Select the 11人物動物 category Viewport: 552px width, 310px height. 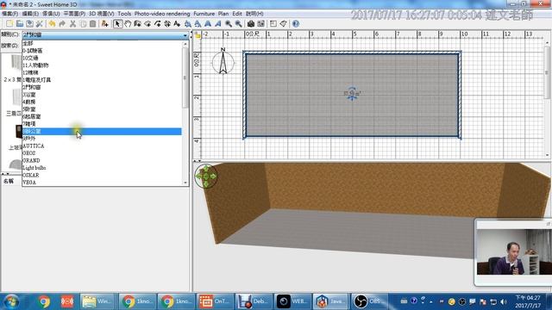point(102,65)
